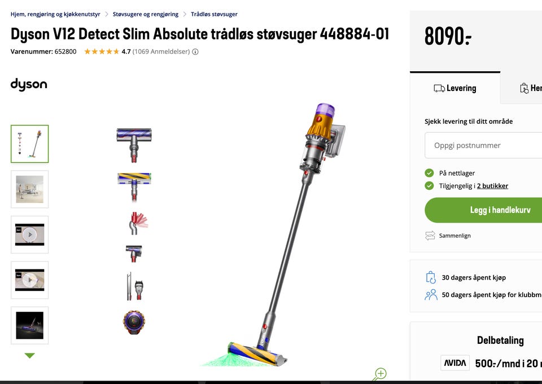This screenshot has height=384, width=542.
Task: Go to Støvsugere og rengjøring breadcrumb
Action: [146, 14]
